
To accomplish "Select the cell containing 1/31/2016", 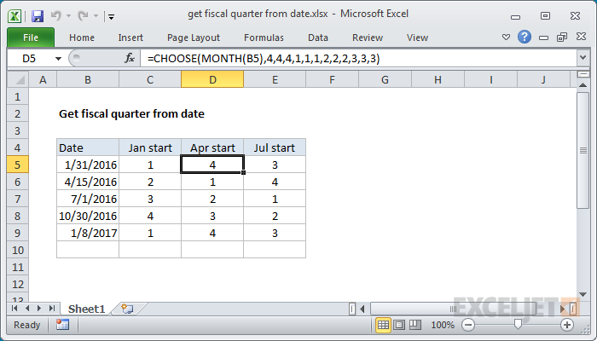I will pyautogui.click(x=88, y=165).
